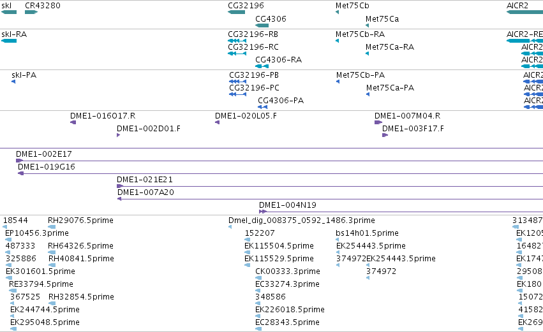Select the EK295048.5prime EST

click(x=13, y=329)
